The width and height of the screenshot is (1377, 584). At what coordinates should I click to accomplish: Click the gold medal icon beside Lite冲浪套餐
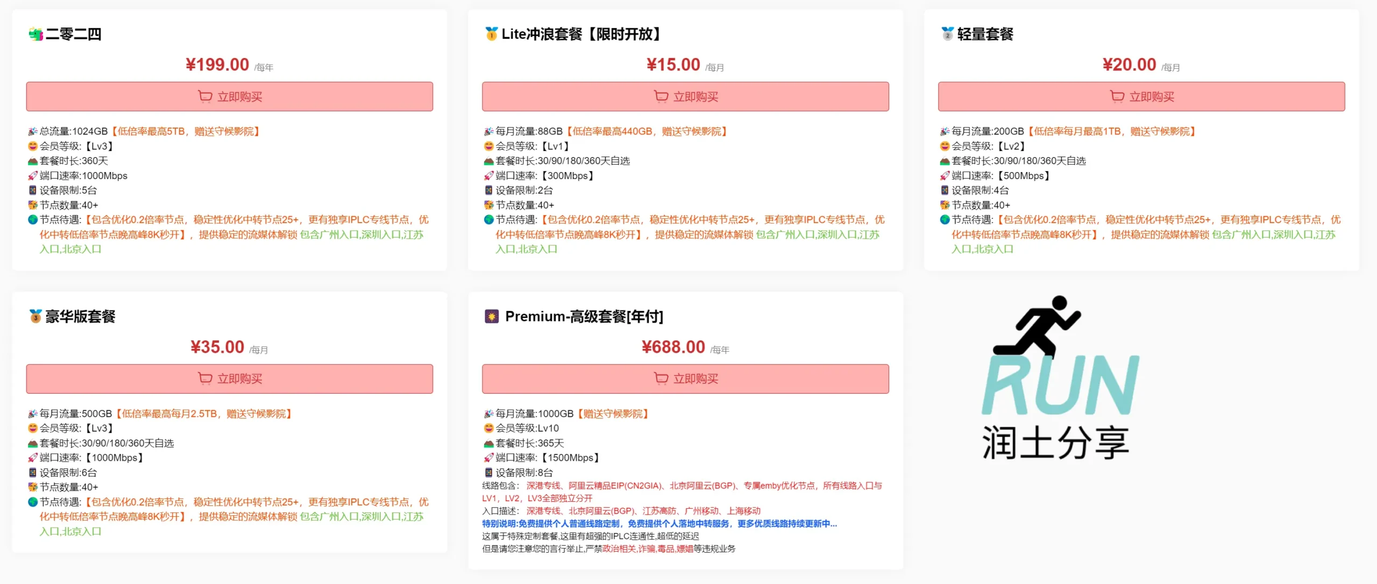(x=491, y=34)
